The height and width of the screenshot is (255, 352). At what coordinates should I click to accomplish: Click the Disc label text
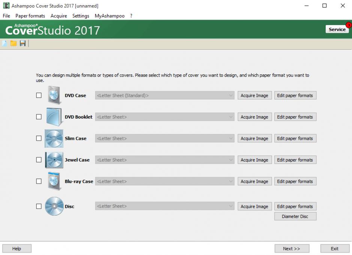pos(70,206)
